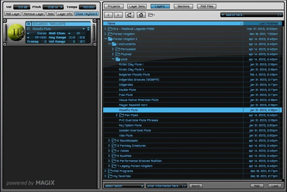Sort by the Last Modified column header
287x192 pixels.
tap(262, 23)
